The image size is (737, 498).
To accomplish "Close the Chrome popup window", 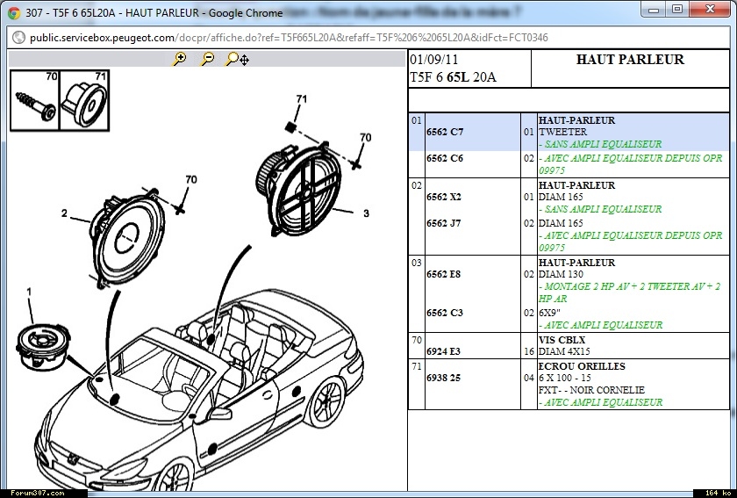I will (x=710, y=9).
